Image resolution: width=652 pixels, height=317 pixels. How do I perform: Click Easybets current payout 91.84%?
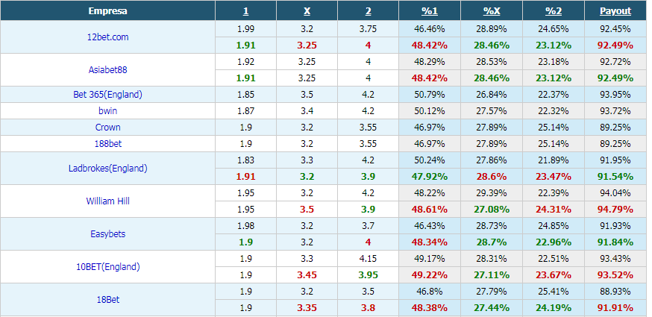coord(615,242)
